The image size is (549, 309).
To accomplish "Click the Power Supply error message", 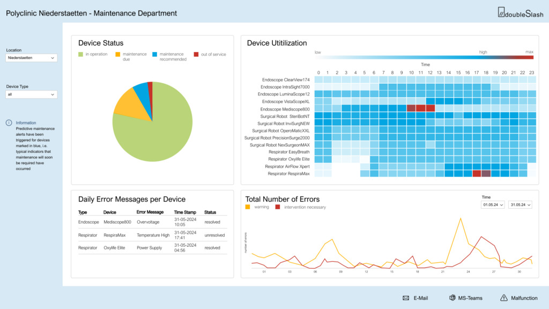I will tap(149, 248).
